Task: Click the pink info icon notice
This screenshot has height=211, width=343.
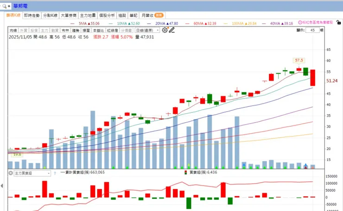Action: pyautogui.click(x=300, y=22)
